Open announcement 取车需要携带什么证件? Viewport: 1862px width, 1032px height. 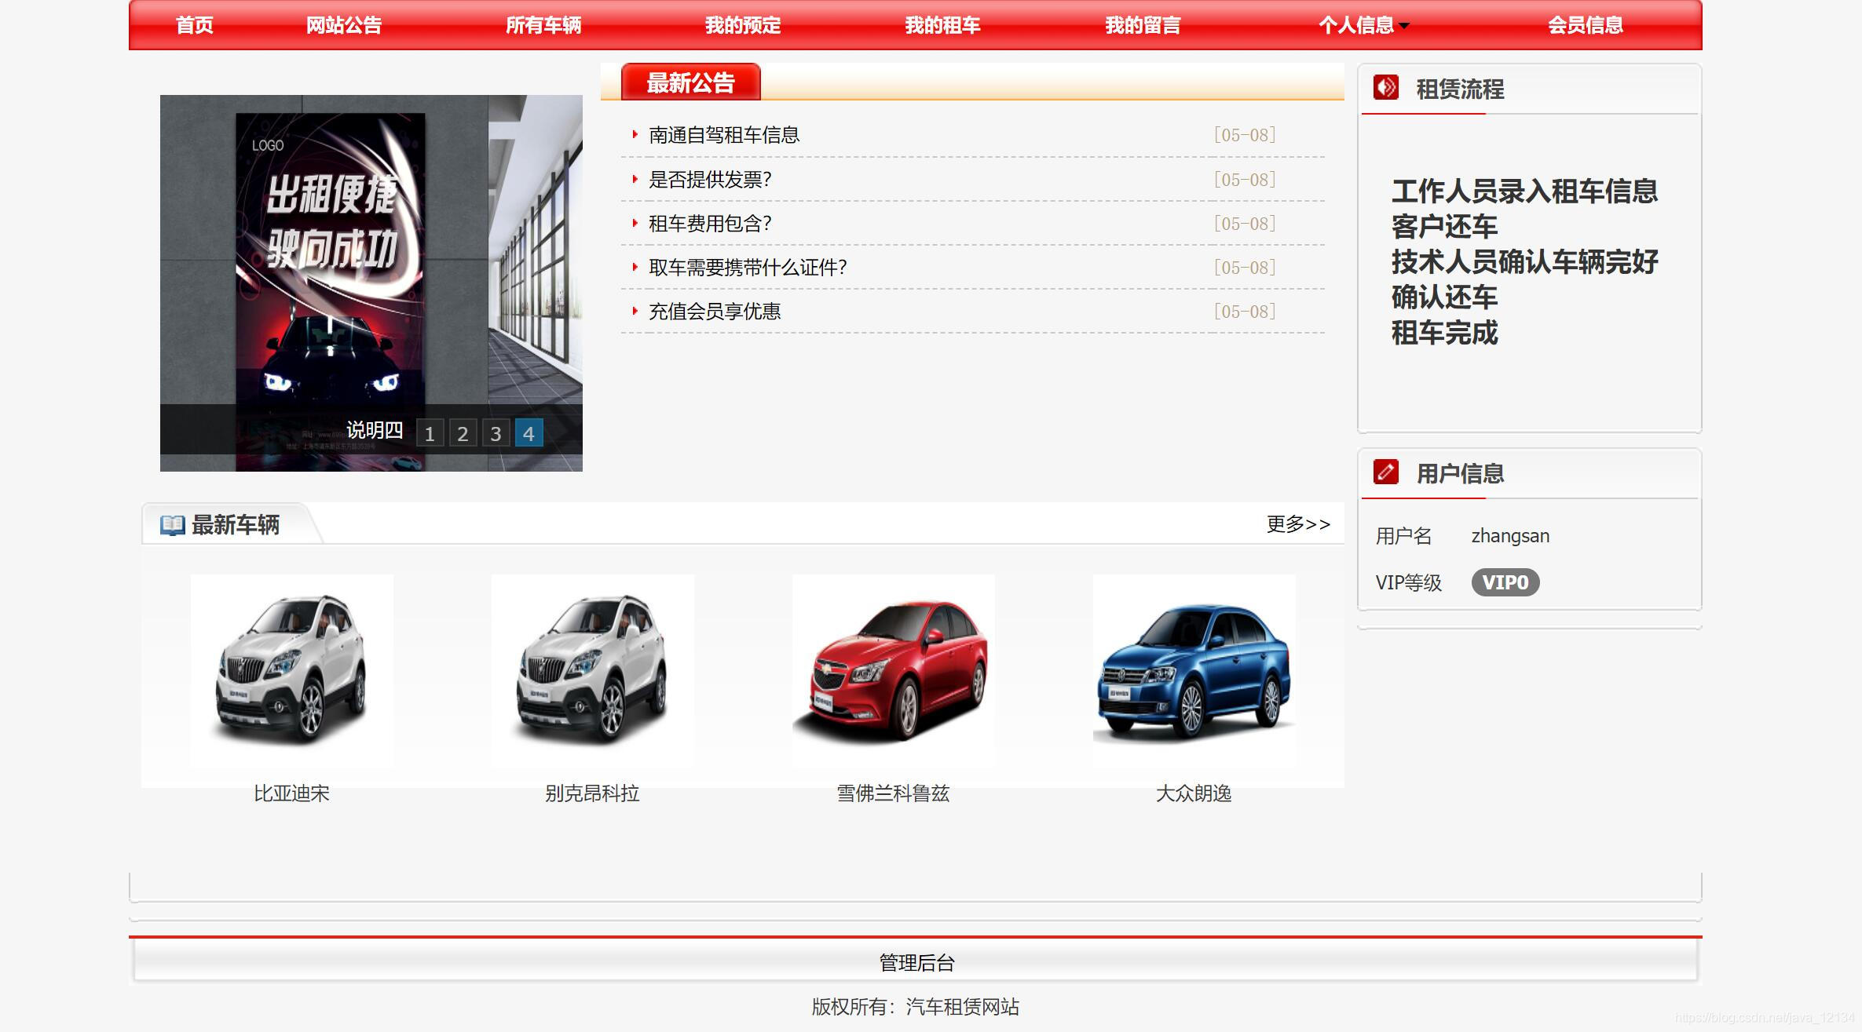coord(748,268)
